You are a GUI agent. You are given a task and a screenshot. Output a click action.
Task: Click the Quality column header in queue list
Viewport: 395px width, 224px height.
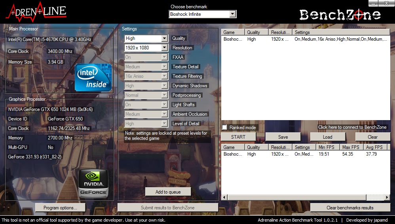click(256, 32)
